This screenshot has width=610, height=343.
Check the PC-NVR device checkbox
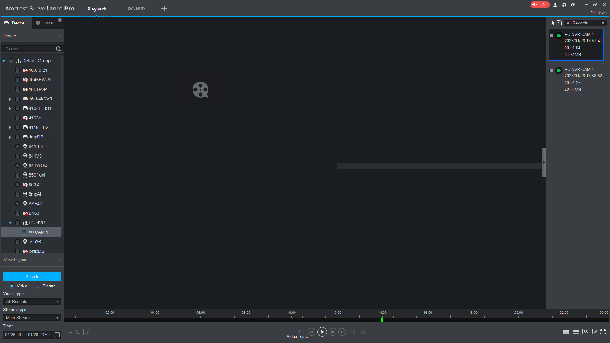17,223
